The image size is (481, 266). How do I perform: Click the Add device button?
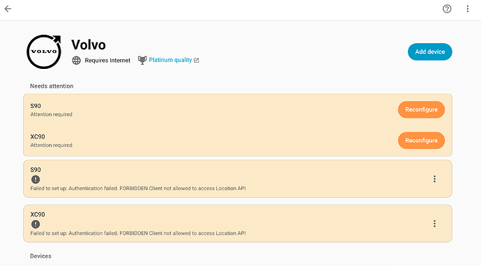[430, 52]
